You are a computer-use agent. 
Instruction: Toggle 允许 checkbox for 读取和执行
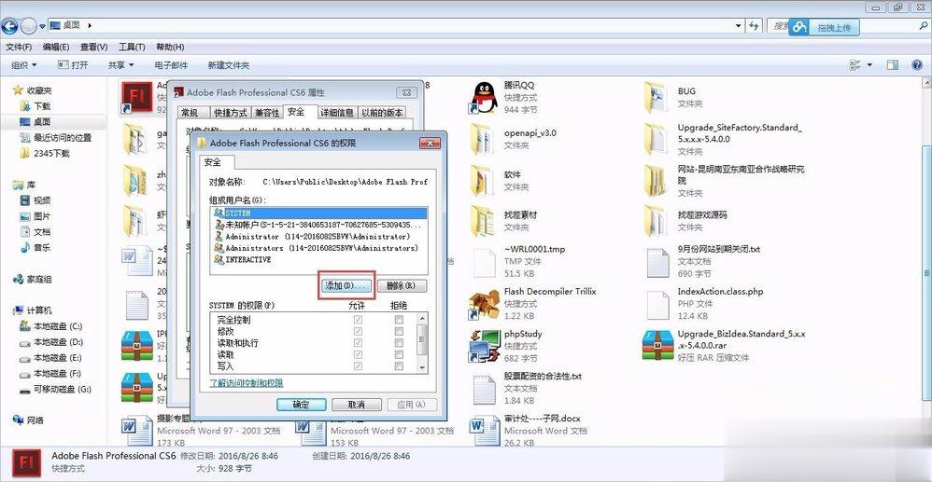(358, 342)
